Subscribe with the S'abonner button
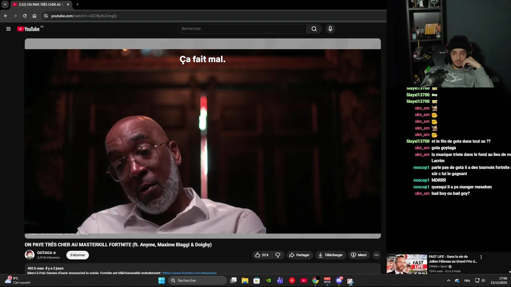The width and height of the screenshot is (511, 287). click(77, 255)
